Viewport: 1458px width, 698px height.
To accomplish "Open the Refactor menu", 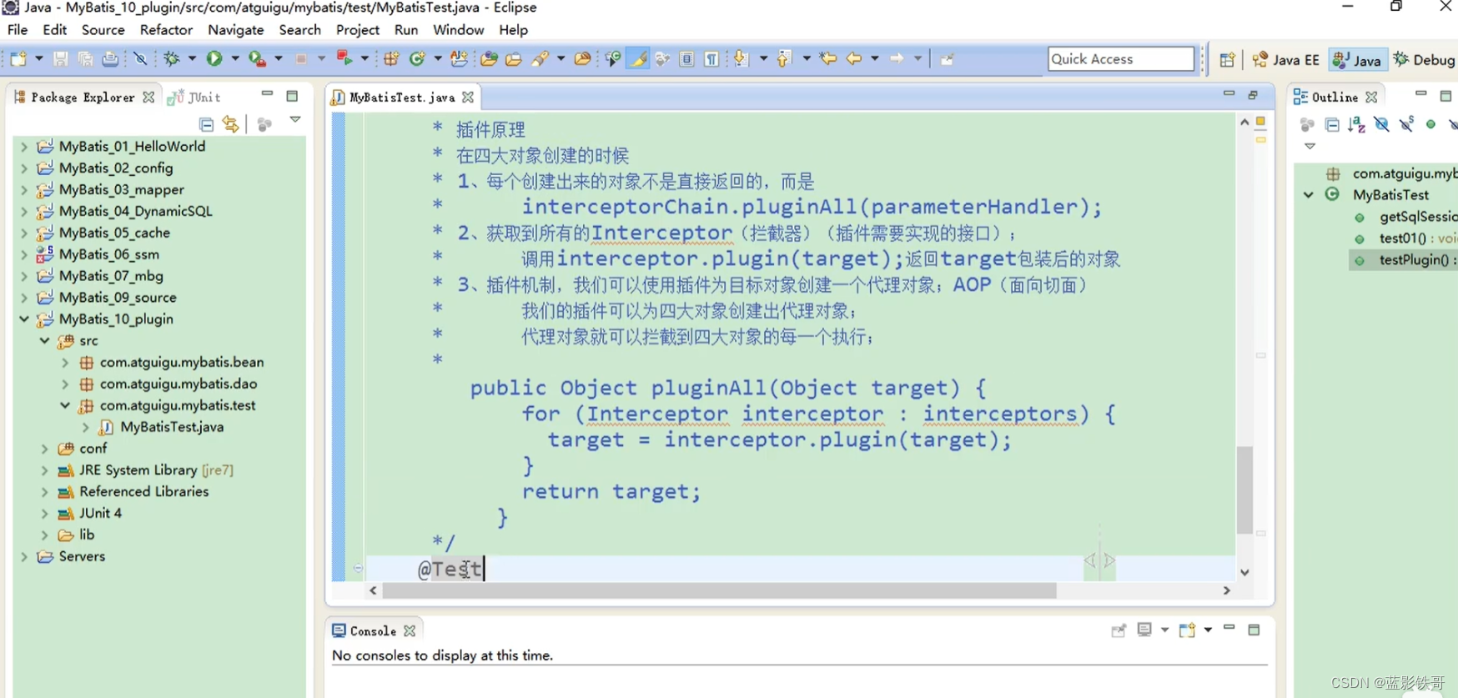I will pos(166,29).
